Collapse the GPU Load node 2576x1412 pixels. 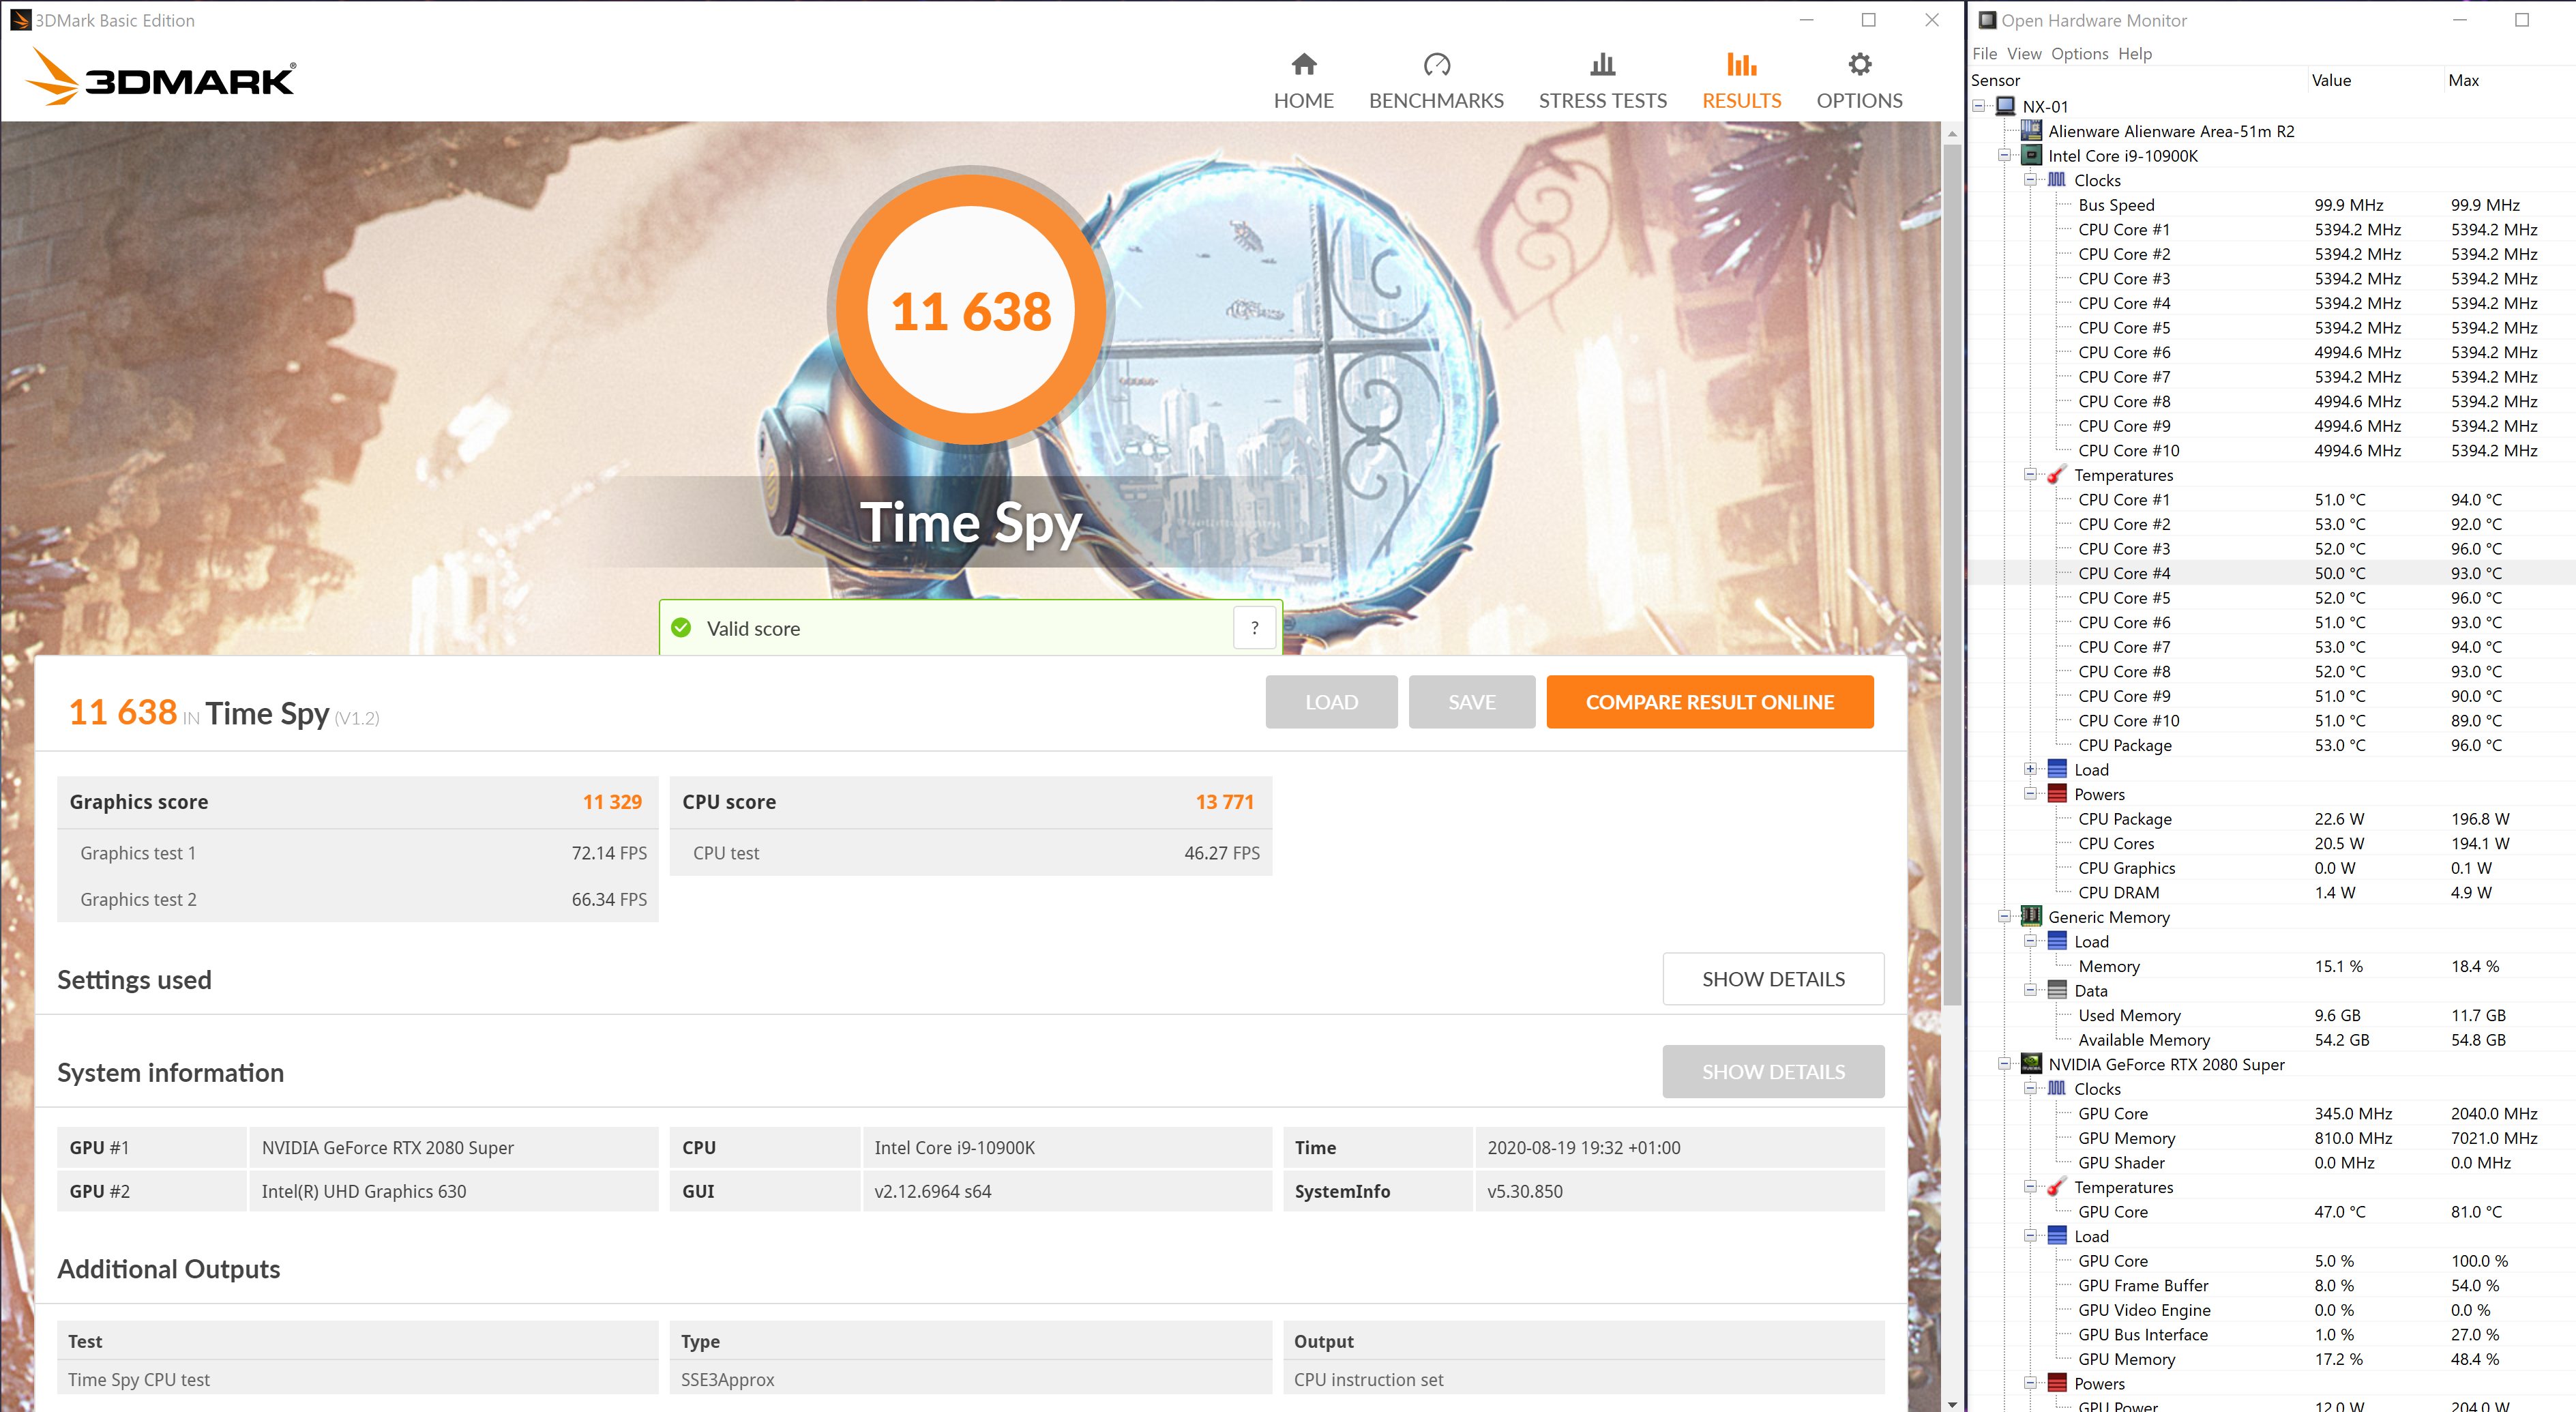[x=2030, y=1236]
